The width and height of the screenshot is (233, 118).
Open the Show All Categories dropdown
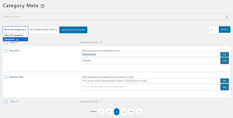(x=15, y=30)
